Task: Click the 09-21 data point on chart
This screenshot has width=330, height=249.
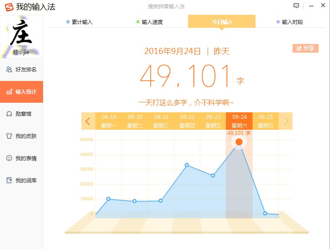Action: coord(161,201)
